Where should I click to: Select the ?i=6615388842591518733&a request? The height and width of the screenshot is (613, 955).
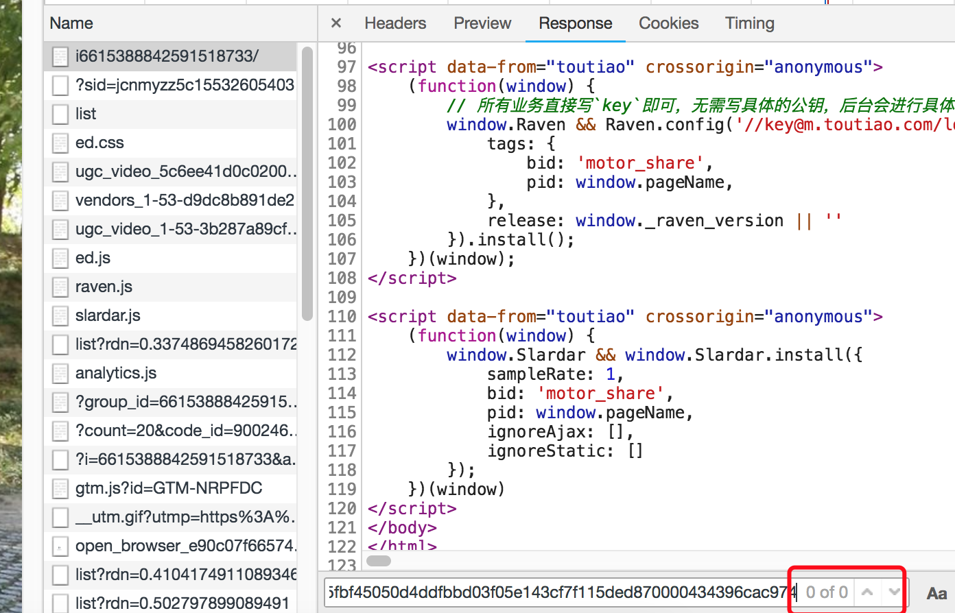pyautogui.click(x=170, y=459)
